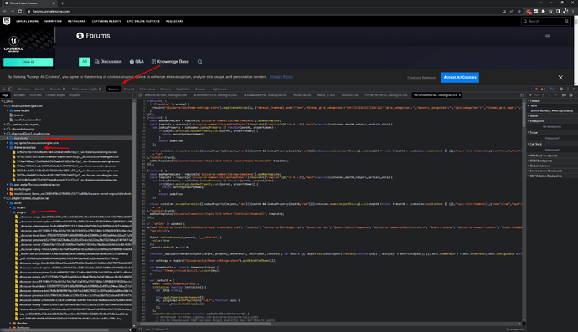Image resolution: width=578 pixels, height=332 pixels.
Task: Toggle the debugger sidebar icon right of file tabs
Action: (522, 95)
